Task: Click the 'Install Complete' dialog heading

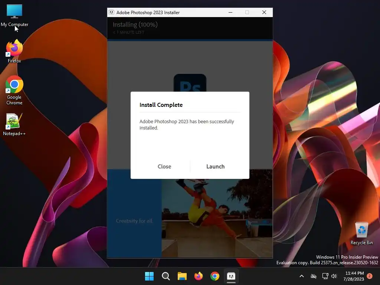Action: (161, 105)
